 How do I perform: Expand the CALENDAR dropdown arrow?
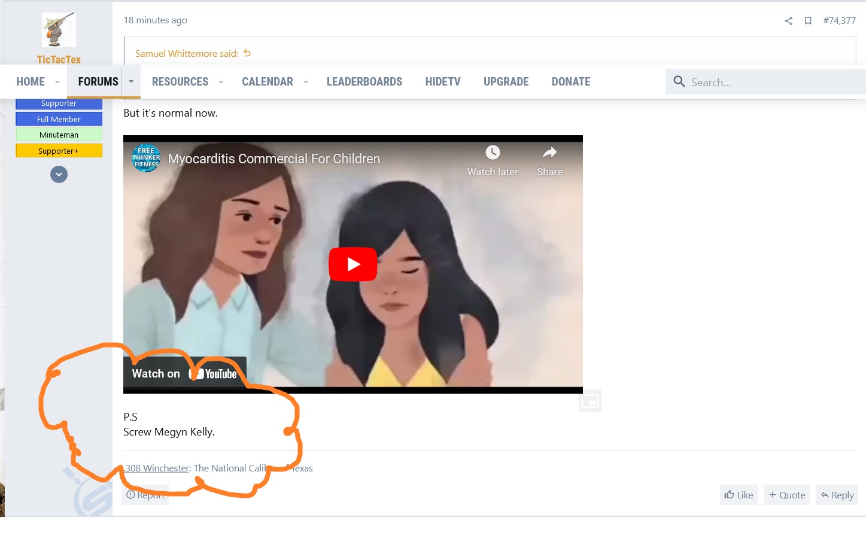(306, 82)
